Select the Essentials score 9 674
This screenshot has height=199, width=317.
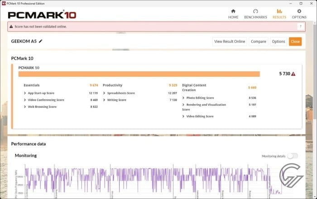point(94,85)
